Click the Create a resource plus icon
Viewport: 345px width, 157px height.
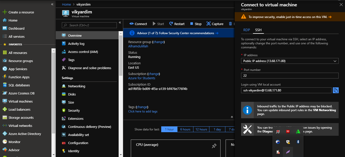point(5,12)
